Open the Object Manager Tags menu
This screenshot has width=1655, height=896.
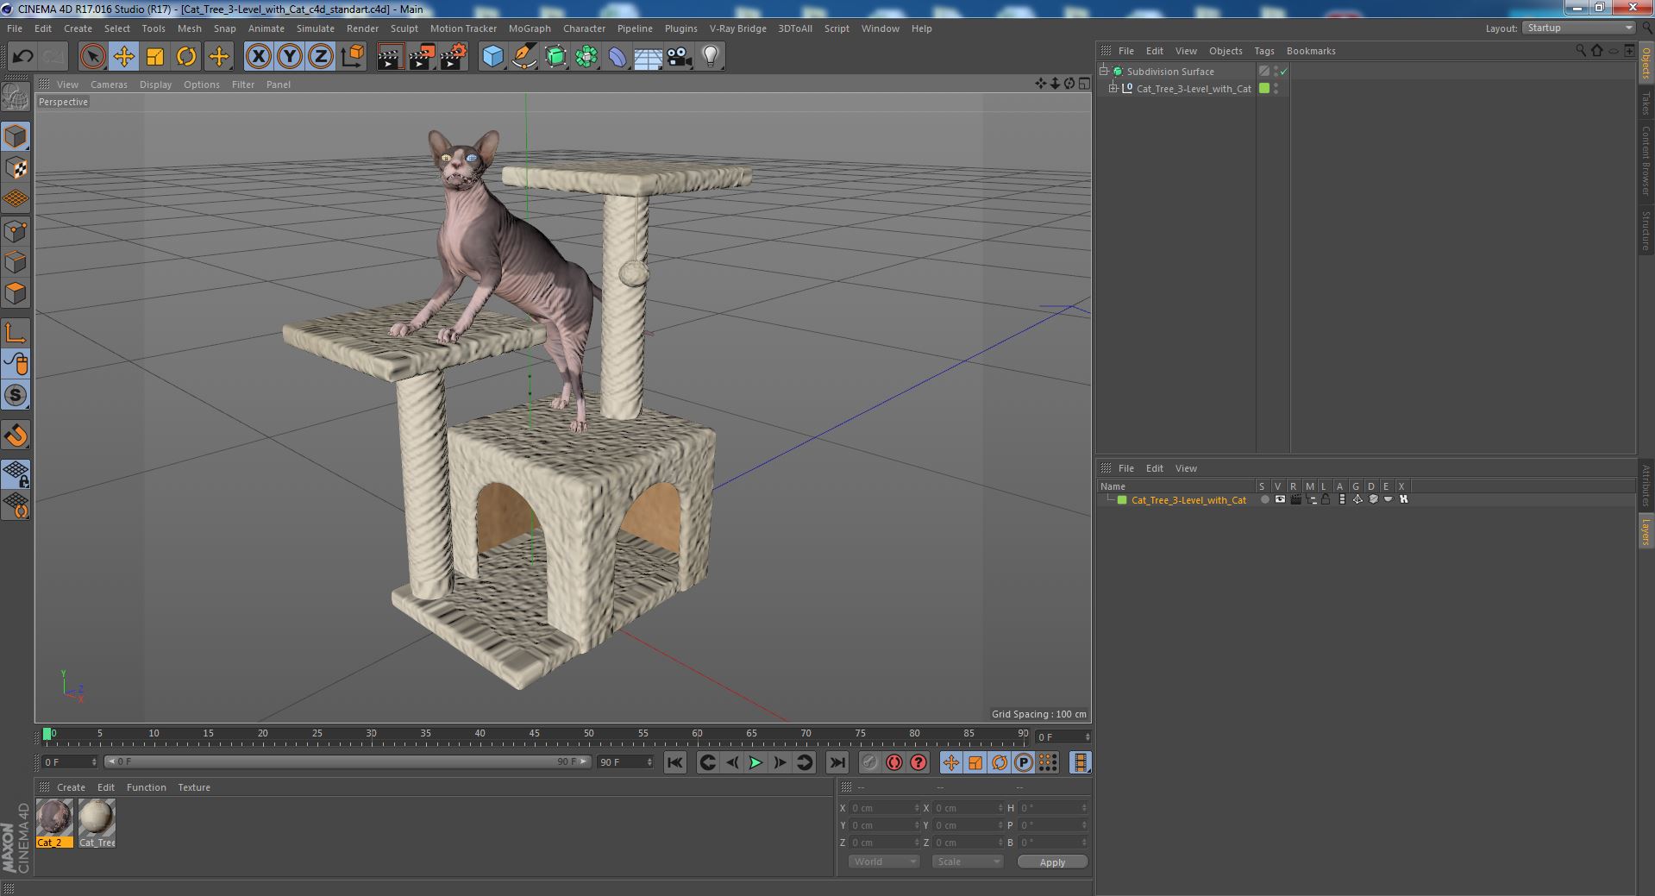[1264, 51]
